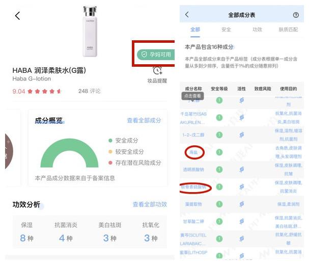Tap the yellow 较安全成分 legend dot
Image resolution: width=309 pixels, height=265 pixels.
point(110,152)
